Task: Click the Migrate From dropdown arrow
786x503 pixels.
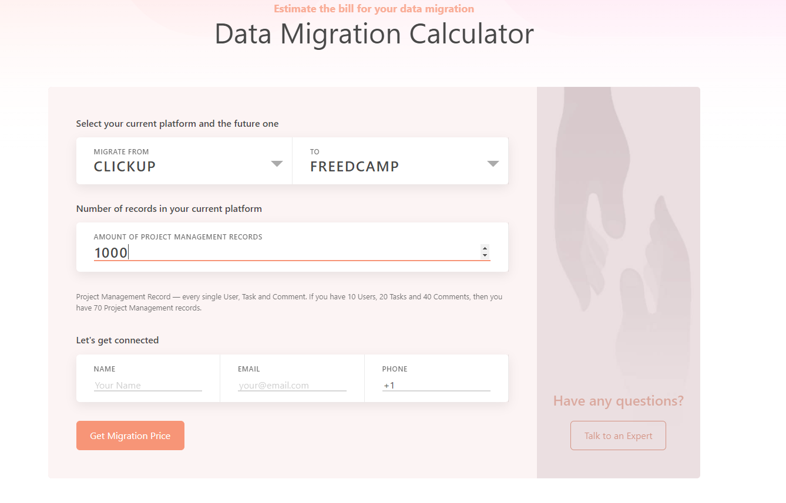Action: 277,164
